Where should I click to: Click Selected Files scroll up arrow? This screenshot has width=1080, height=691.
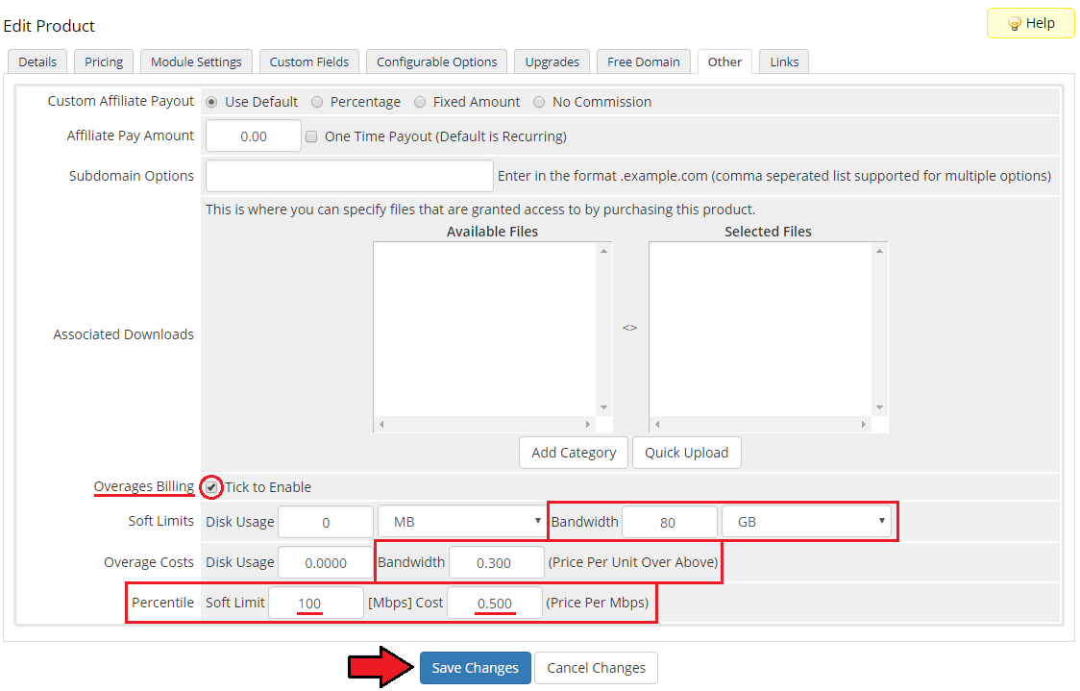(879, 251)
